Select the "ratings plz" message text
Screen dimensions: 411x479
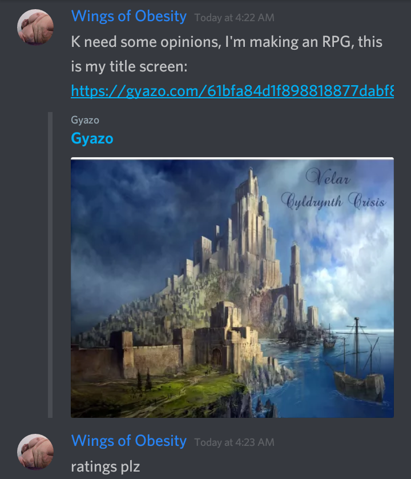pyautogui.click(x=105, y=466)
